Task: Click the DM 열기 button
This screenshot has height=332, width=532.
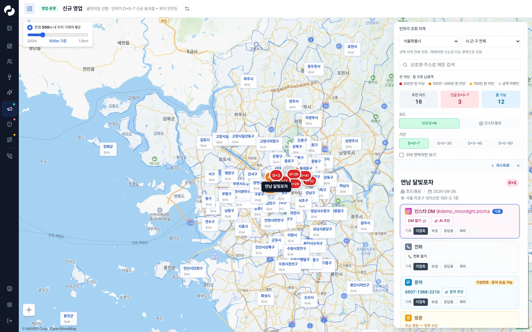Action: (x=417, y=221)
